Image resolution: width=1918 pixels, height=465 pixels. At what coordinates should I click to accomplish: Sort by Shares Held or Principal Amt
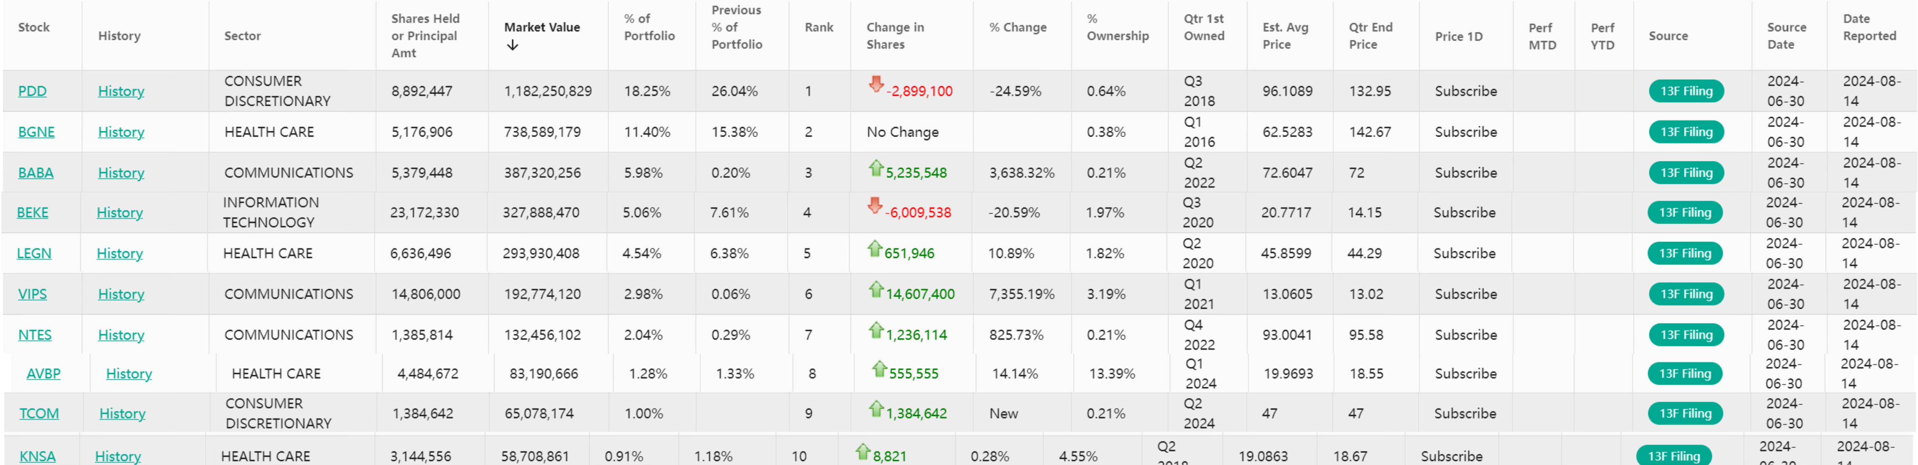point(425,36)
